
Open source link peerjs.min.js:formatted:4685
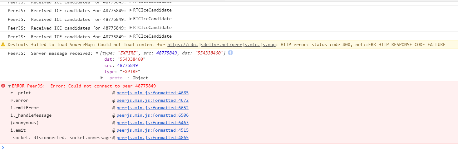pos(152,93)
